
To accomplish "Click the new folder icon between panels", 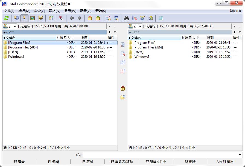I will (123, 97).
